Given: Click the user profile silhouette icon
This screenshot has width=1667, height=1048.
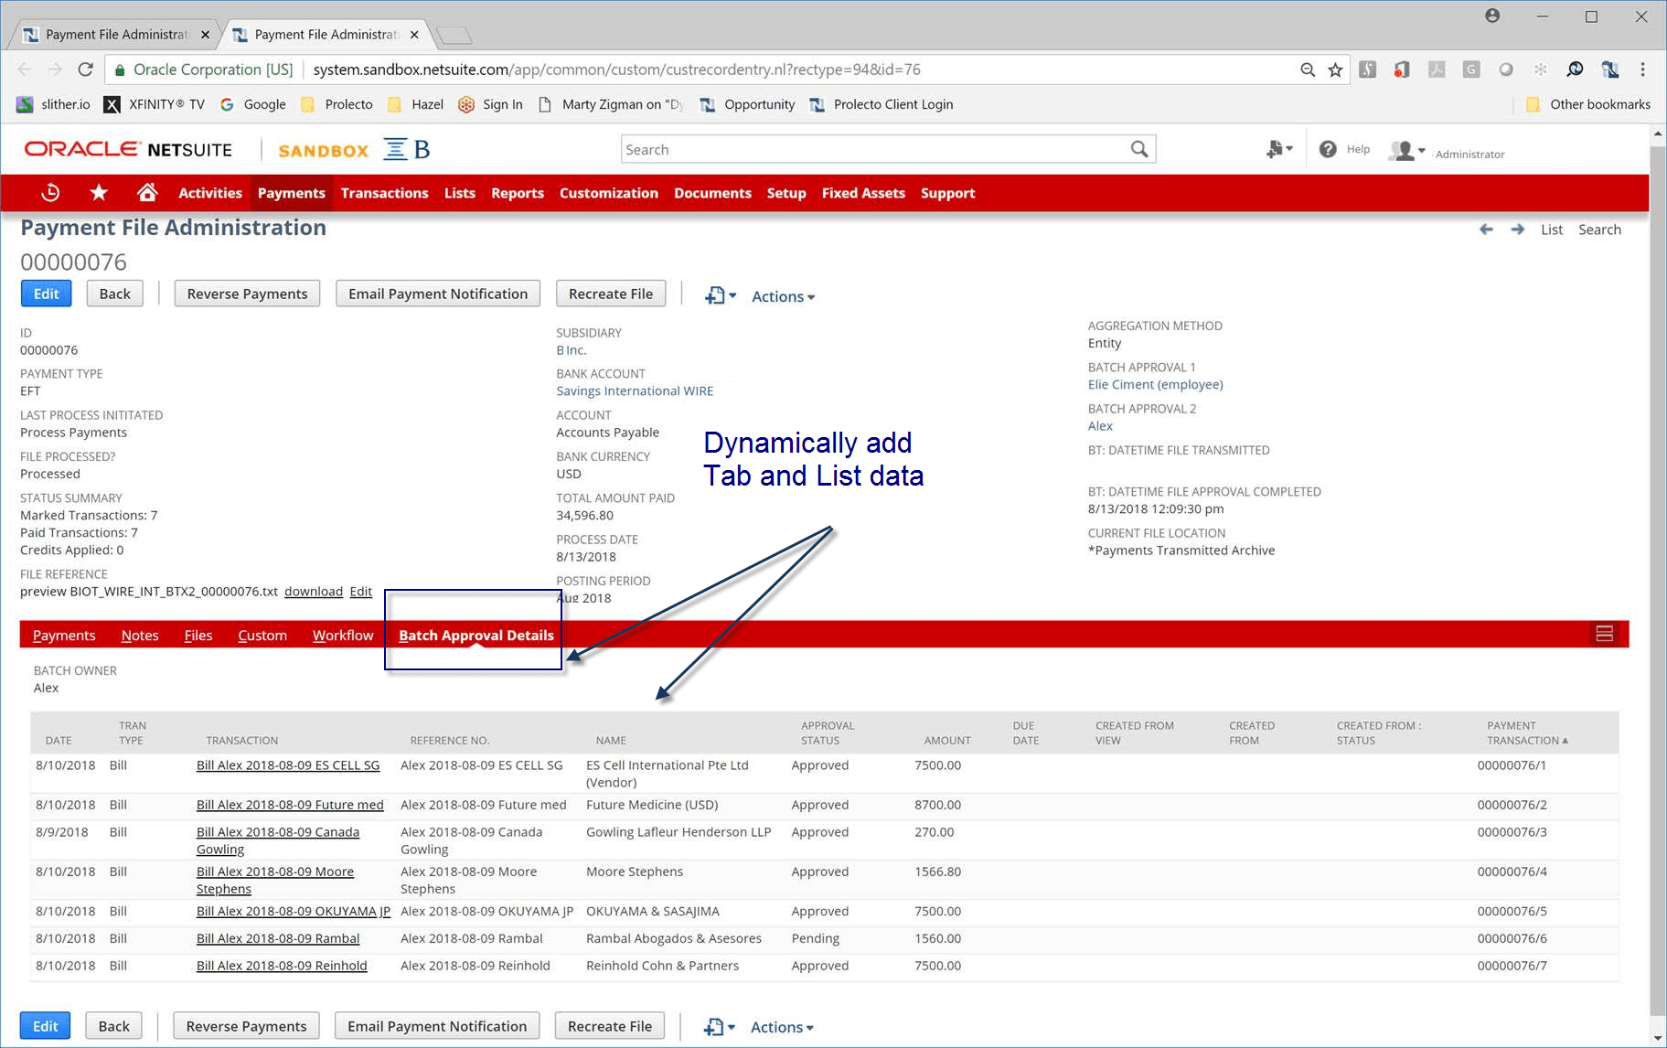Looking at the screenshot, I should (x=1405, y=150).
